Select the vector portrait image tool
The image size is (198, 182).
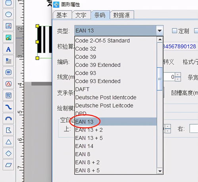pyautogui.click(x=8, y=26)
